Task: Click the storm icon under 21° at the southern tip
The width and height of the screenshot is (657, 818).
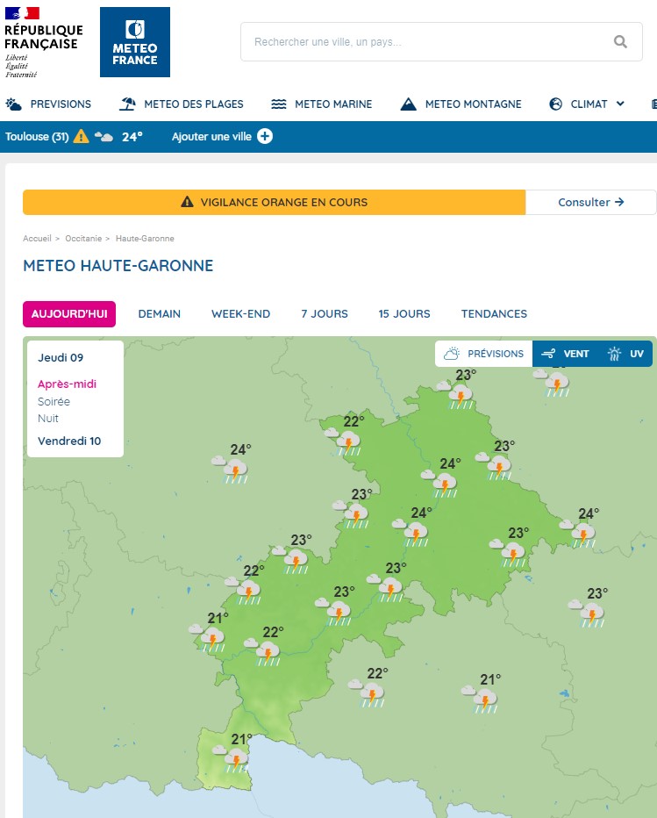Action: click(234, 758)
